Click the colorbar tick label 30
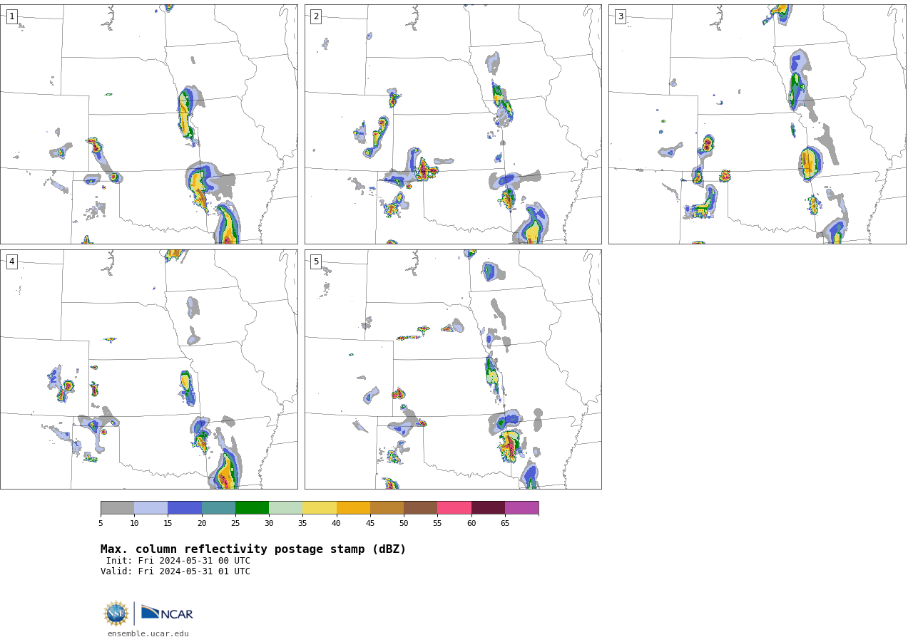The height and width of the screenshot is (642, 913). tap(269, 523)
